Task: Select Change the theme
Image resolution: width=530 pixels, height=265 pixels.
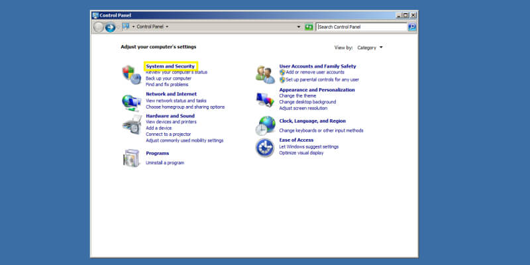Action: (x=297, y=96)
